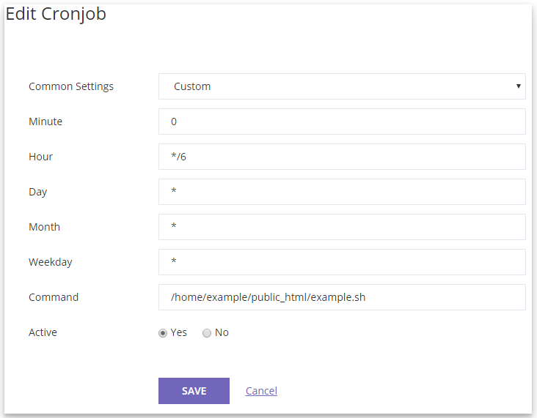537x418 pixels.
Task: Click the Active label text
Action: [x=43, y=332]
